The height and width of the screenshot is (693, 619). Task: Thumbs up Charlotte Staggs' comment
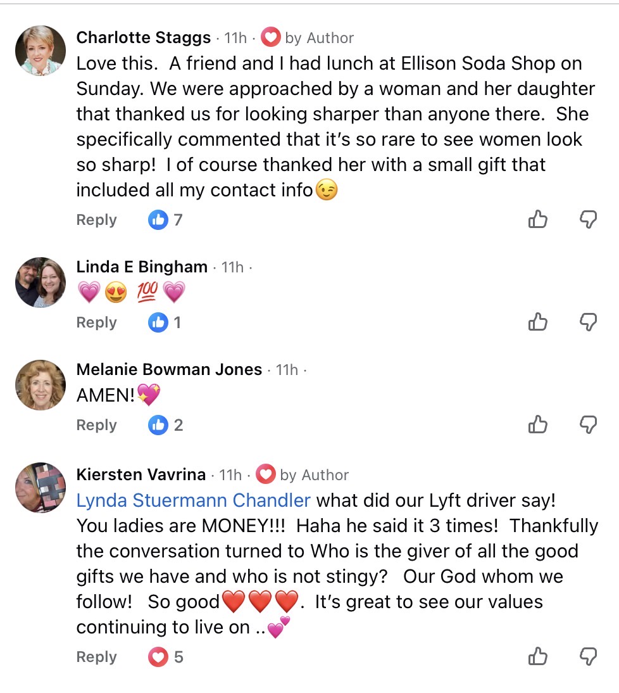tap(537, 220)
